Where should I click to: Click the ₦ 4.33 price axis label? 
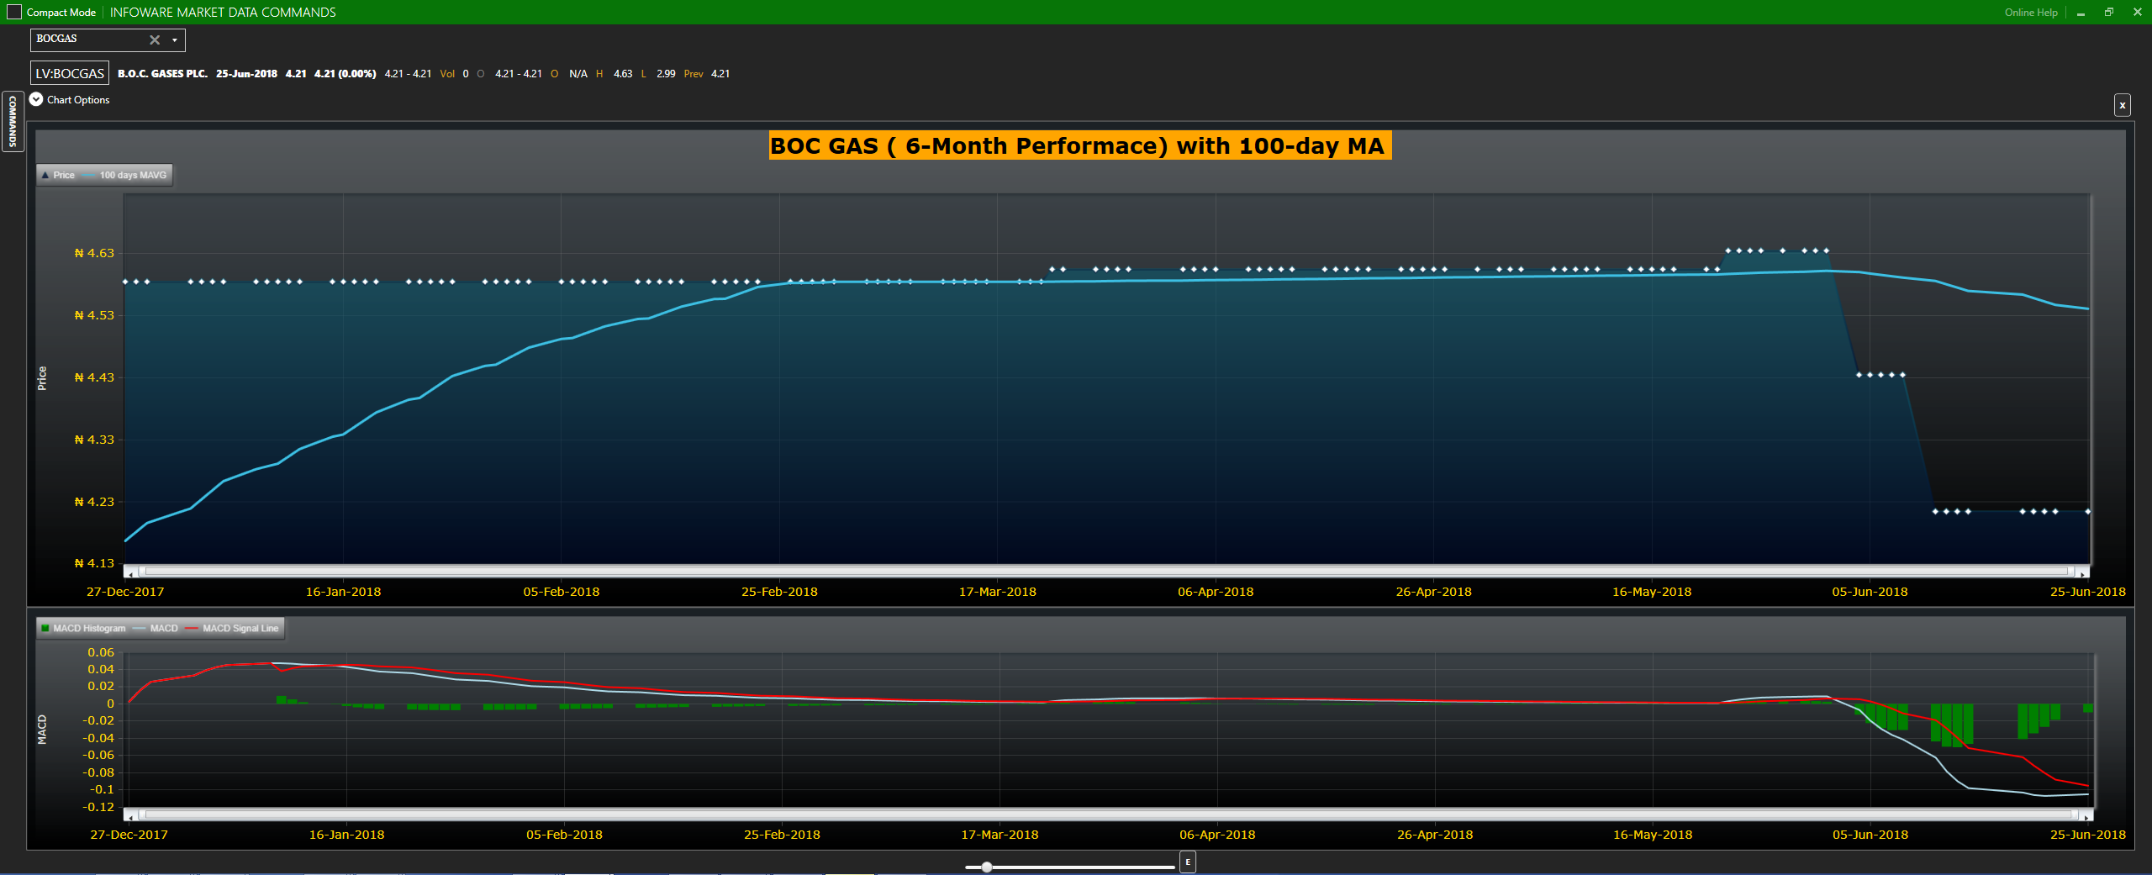click(94, 440)
